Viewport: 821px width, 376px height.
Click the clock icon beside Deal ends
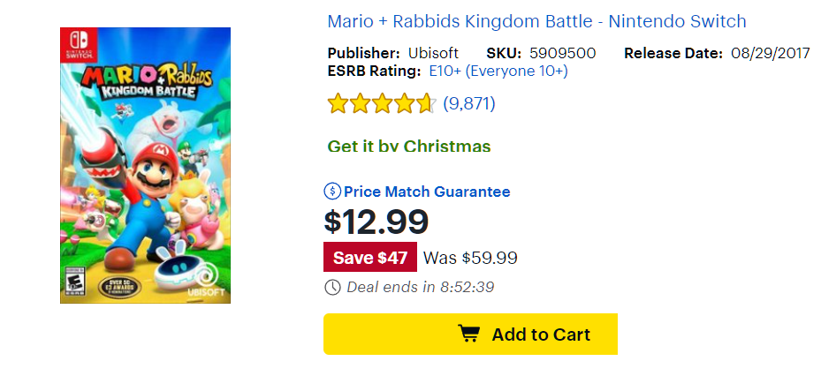332,287
